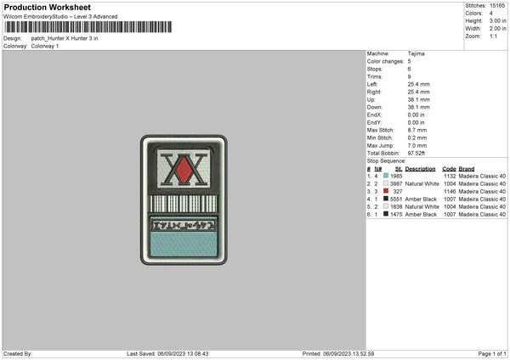510x360 pixels.
Task: Click the 'Colorway 1' value
Action: pyautogui.click(x=45, y=46)
